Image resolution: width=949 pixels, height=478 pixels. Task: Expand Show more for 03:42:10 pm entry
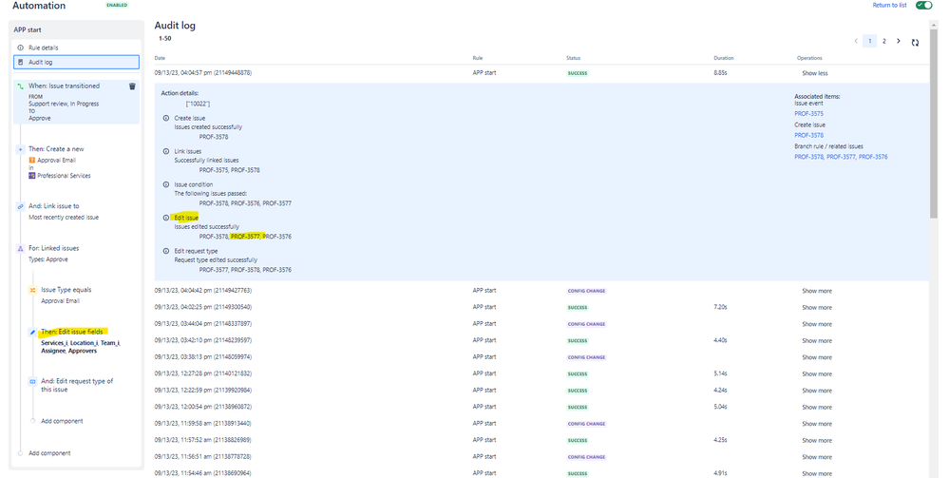pyautogui.click(x=817, y=341)
